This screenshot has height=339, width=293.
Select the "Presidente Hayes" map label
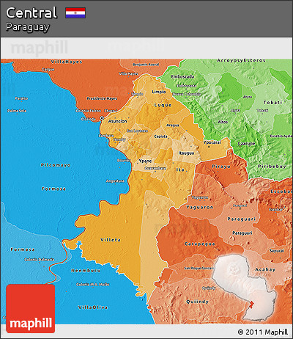pyautogui.click(x=102, y=98)
